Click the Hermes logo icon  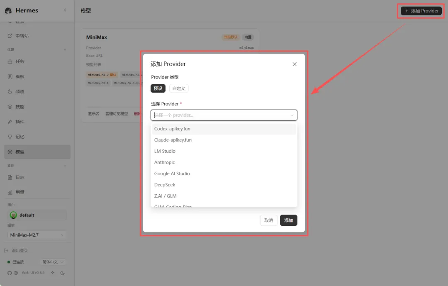click(8, 10)
